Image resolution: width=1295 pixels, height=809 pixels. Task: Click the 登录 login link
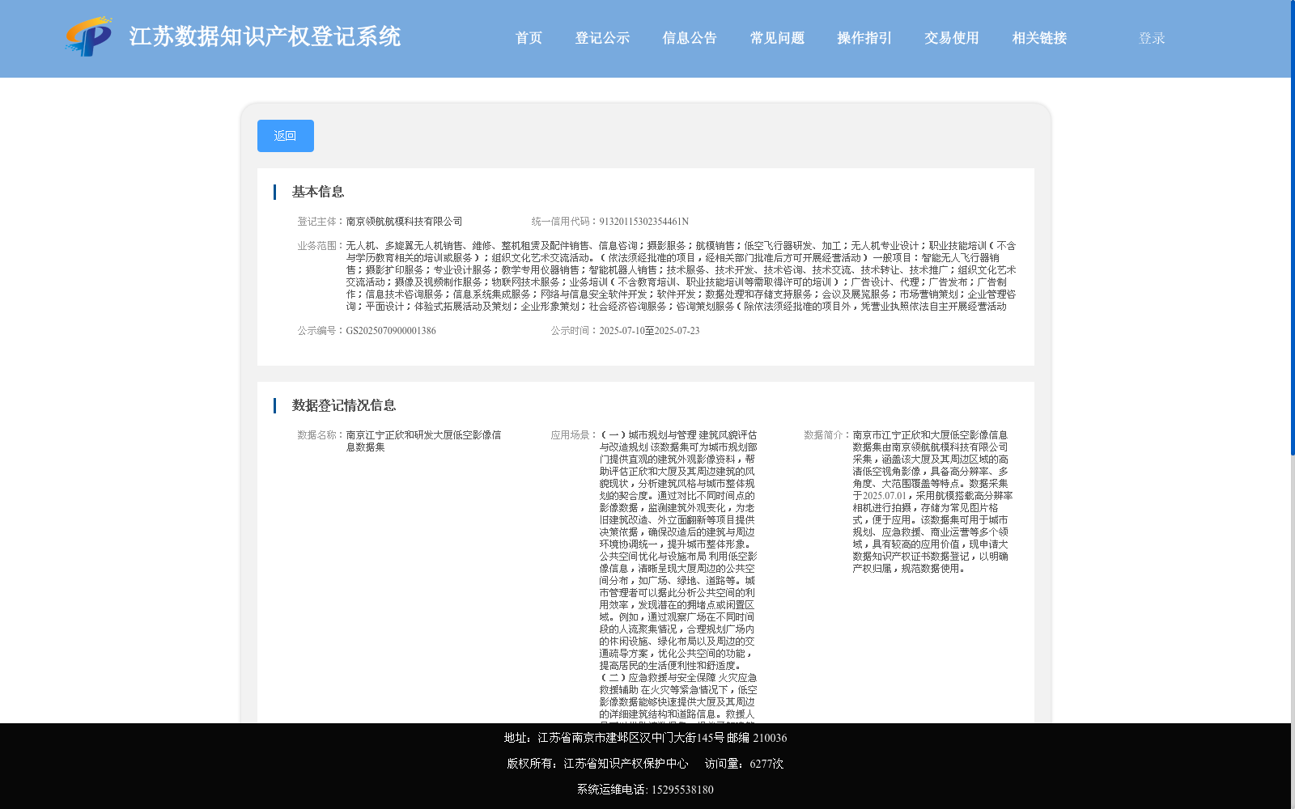coord(1152,38)
